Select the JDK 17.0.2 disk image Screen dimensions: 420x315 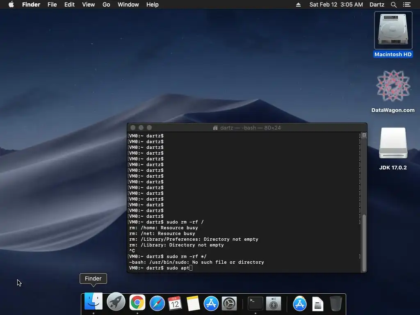click(x=393, y=148)
